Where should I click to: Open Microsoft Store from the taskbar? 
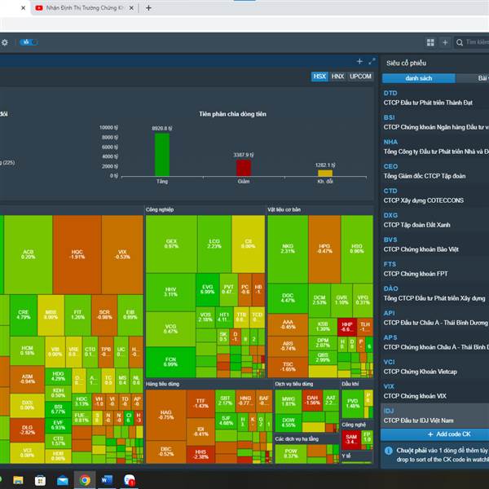pyautogui.click(x=40, y=480)
